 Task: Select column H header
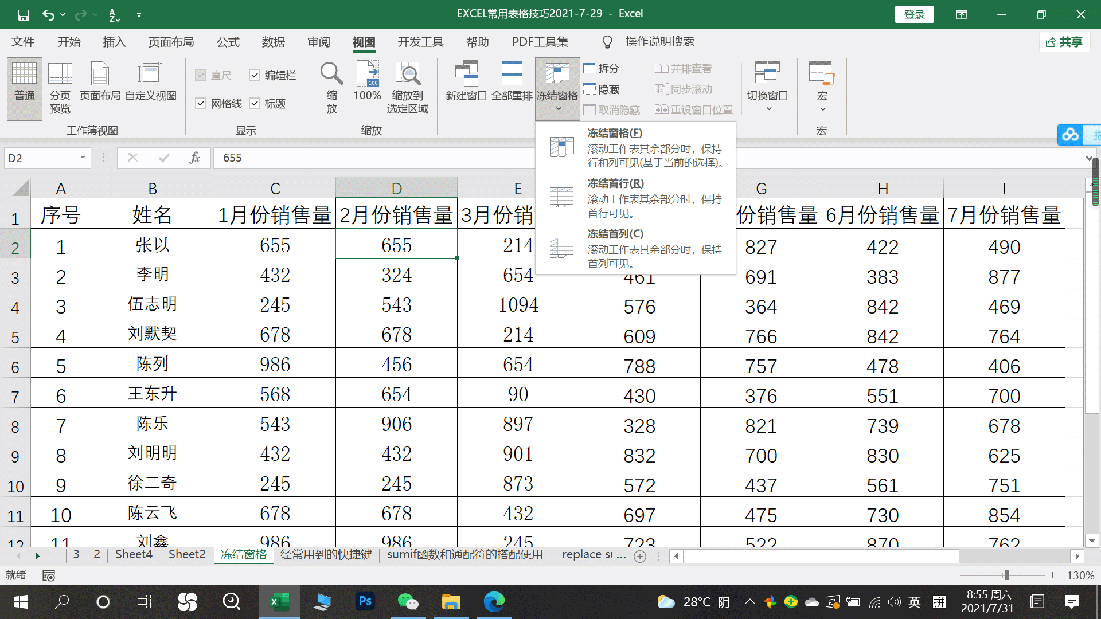[883, 188]
